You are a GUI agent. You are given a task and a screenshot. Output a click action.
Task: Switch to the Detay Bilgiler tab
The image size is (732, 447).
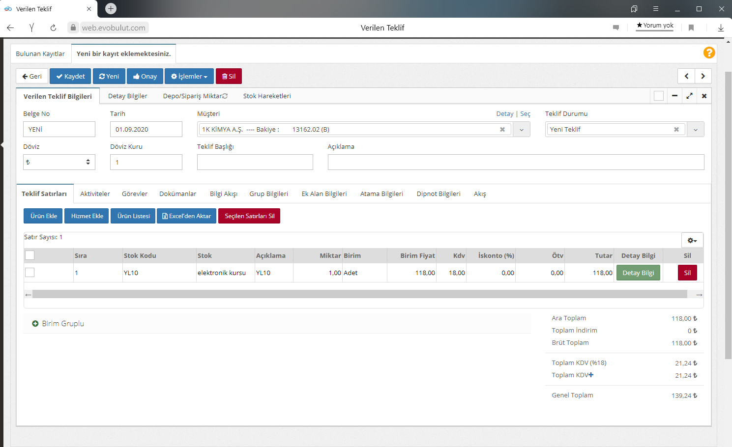point(127,96)
